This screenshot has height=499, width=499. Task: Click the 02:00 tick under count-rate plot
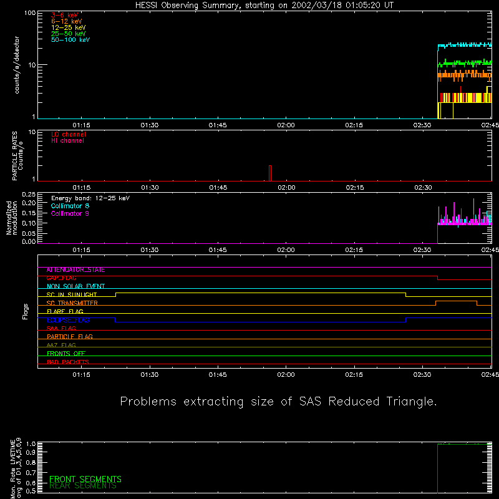point(286,125)
